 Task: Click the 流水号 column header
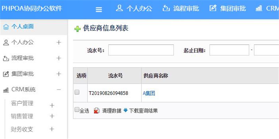point(115,76)
